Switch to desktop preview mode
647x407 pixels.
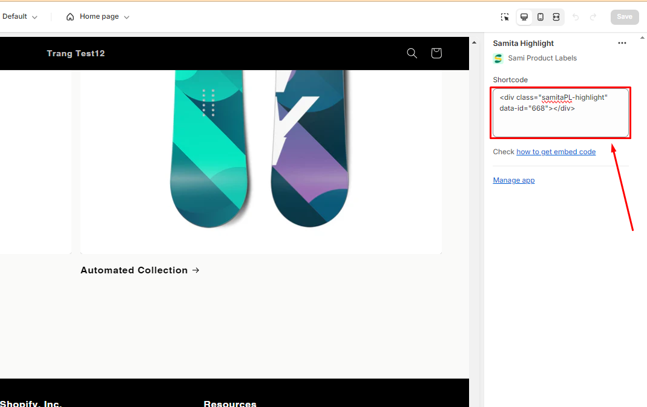point(524,17)
